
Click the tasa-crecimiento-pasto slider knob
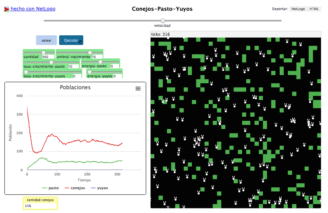point(52,62)
